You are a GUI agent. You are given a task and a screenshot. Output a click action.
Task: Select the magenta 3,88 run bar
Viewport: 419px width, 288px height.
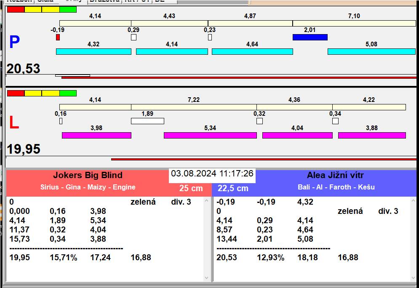(x=371, y=135)
